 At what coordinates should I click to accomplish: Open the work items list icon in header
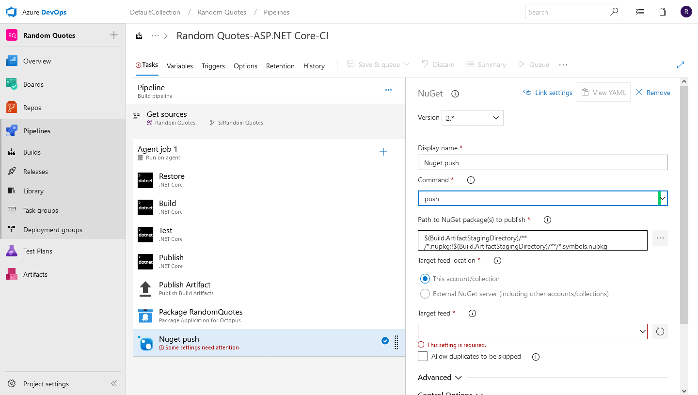(640, 12)
